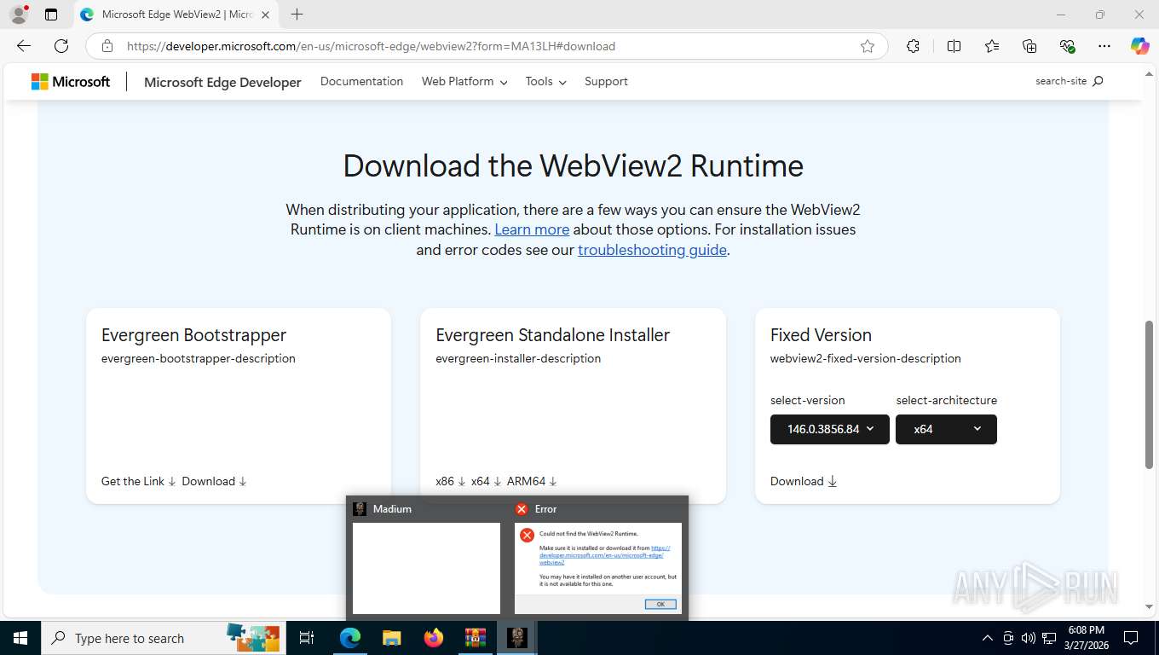This screenshot has width=1159, height=655.
Task: Download x86 Standalone Installer
Action: pos(451,481)
